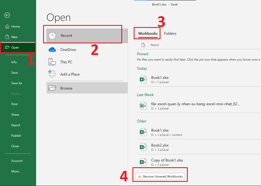Click the Account option
The height and width of the screenshot is (186, 261).
pyautogui.click(x=17, y=161)
